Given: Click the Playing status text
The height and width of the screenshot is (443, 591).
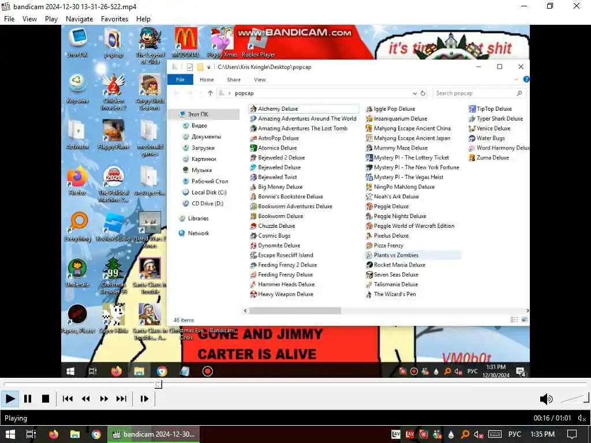Looking at the screenshot, I should click(16, 418).
